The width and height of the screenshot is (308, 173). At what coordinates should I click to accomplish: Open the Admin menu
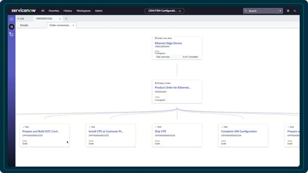(99, 11)
